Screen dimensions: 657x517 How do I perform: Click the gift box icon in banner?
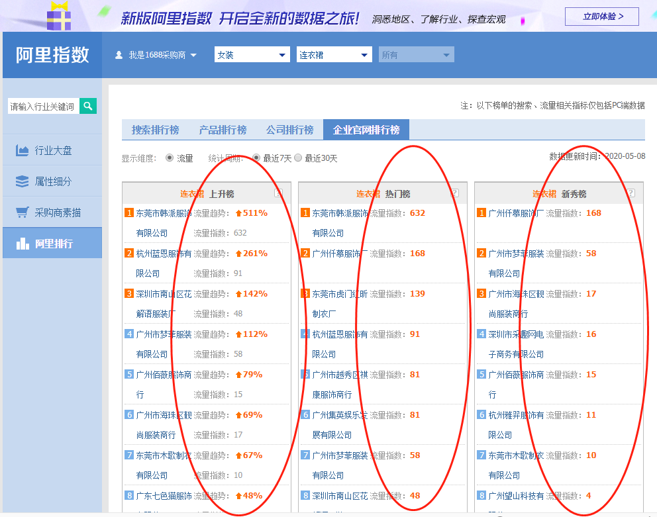pos(59,17)
